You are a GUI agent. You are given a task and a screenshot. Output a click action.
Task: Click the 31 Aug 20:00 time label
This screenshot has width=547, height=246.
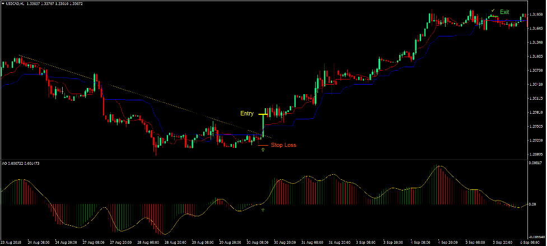pyautogui.click(x=339, y=242)
